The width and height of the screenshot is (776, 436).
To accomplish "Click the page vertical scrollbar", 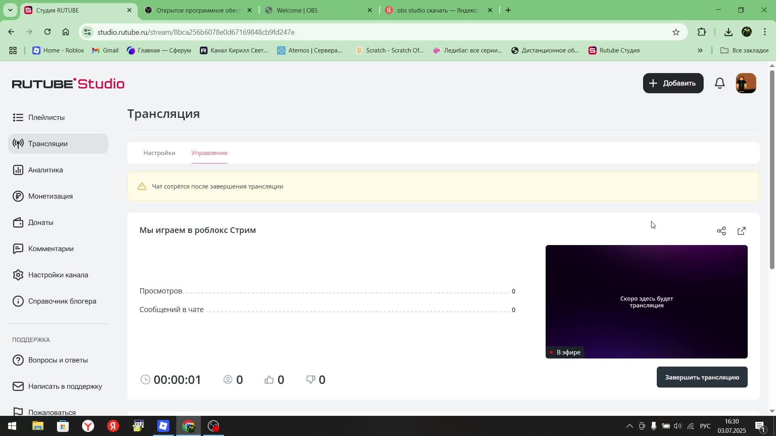I will click(x=772, y=170).
